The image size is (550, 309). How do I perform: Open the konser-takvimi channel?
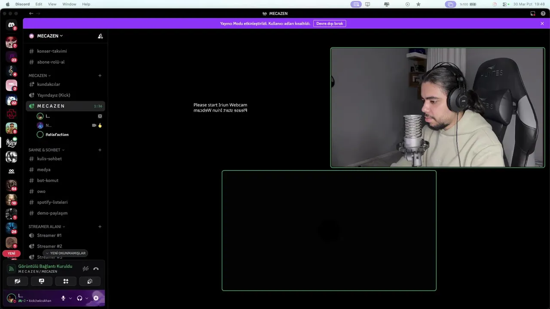click(x=65, y=51)
